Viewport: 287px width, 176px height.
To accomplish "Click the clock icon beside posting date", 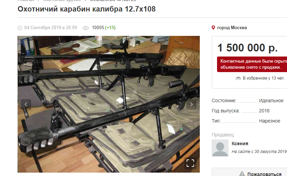I will [20, 28].
